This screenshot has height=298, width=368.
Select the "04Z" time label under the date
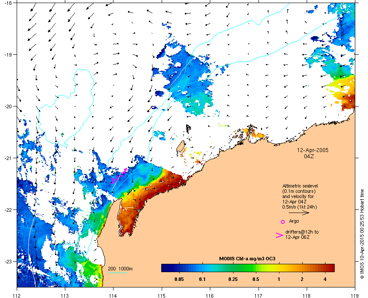[x=309, y=156]
